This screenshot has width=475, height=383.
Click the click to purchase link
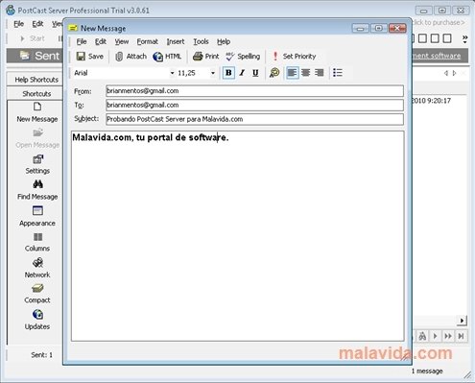click(x=439, y=23)
